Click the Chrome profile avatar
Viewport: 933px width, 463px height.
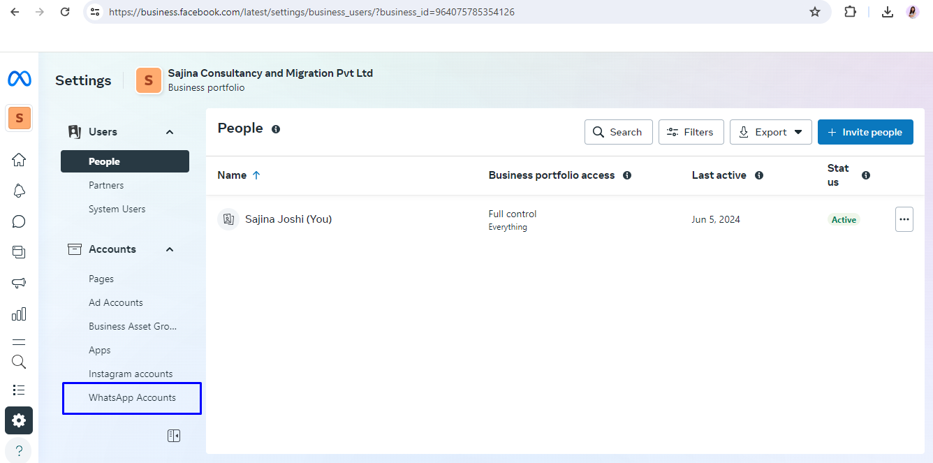point(913,12)
